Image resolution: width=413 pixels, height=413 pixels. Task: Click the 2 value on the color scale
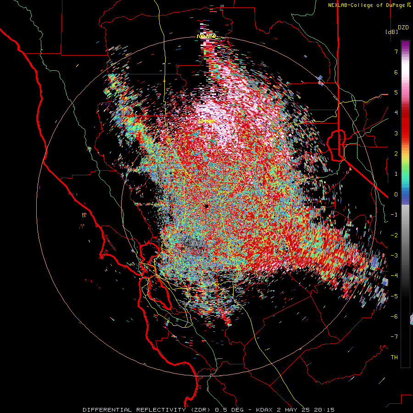396,154
